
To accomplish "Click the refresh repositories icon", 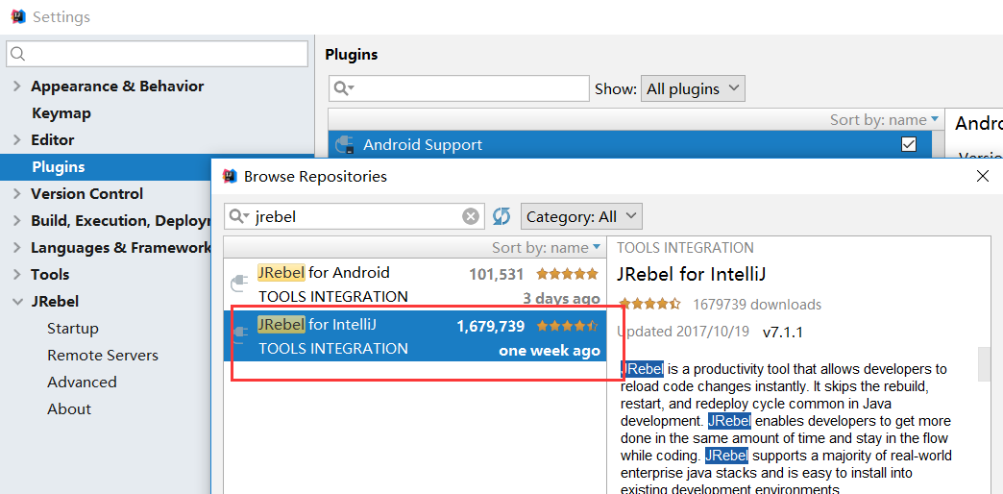I will click(501, 216).
